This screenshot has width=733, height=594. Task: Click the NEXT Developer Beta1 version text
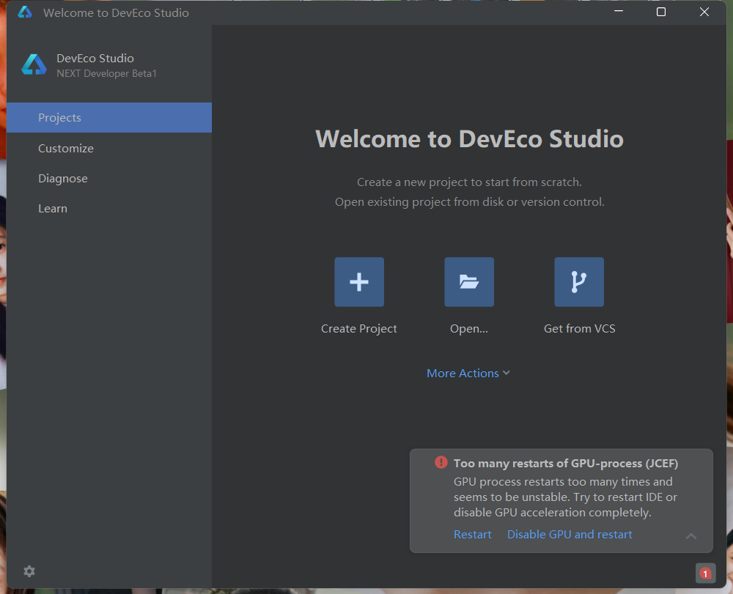point(106,73)
